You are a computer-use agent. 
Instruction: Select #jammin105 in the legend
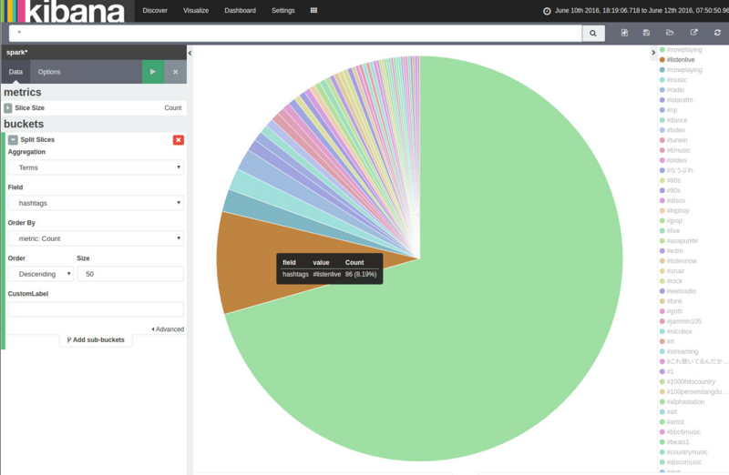(684, 321)
